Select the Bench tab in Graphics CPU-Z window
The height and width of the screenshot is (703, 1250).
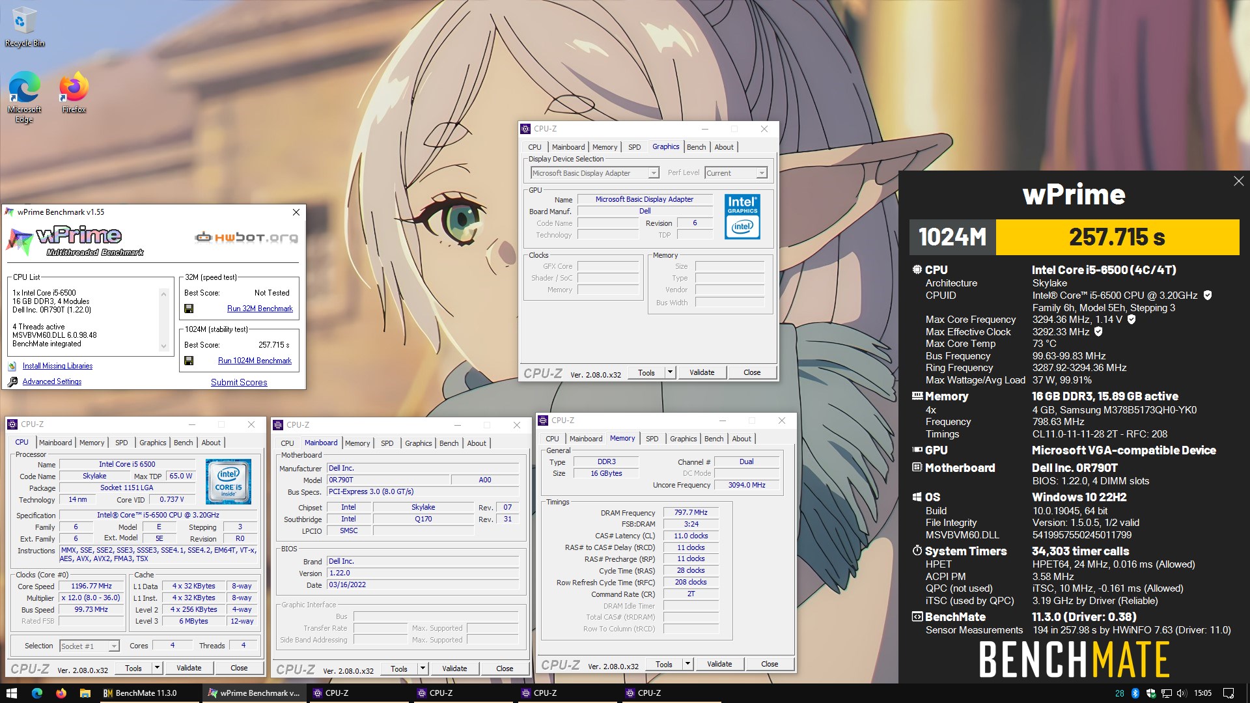pyautogui.click(x=696, y=147)
